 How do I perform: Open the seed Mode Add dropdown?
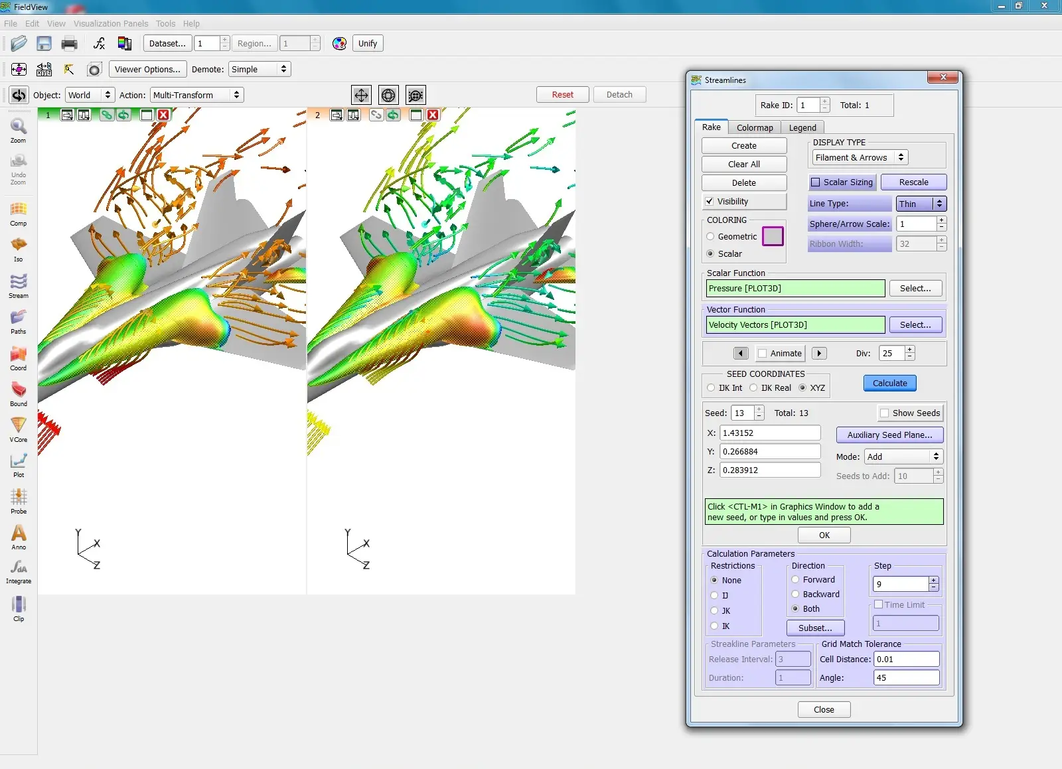(x=903, y=456)
